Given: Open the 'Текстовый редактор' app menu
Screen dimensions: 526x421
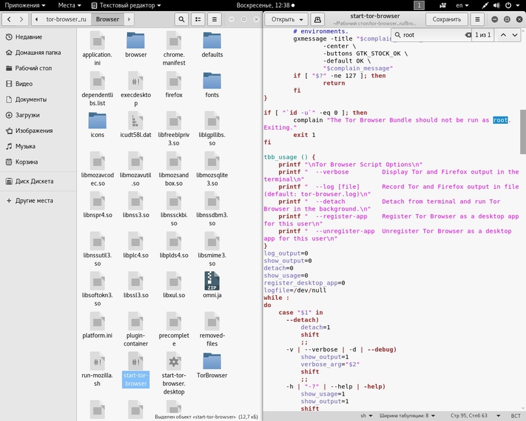Looking at the screenshot, I should pyautogui.click(x=126, y=5).
